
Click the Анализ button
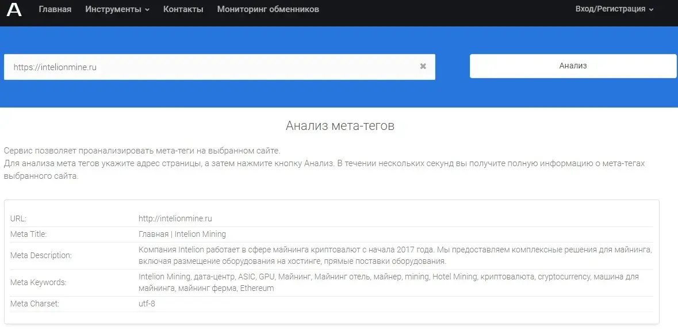pyautogui.click(x=573, y=66)
